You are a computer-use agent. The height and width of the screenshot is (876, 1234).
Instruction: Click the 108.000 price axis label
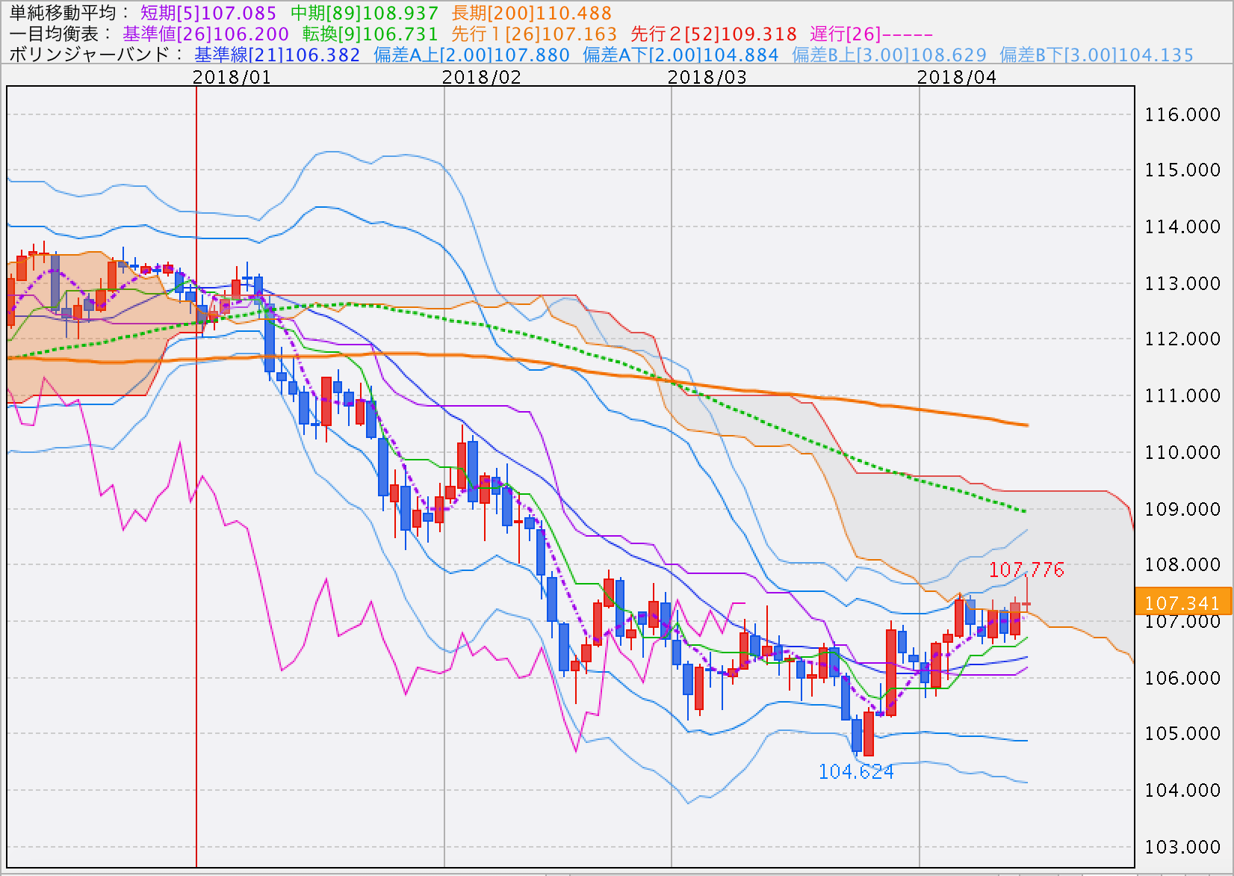click(x=1182, y=564)
